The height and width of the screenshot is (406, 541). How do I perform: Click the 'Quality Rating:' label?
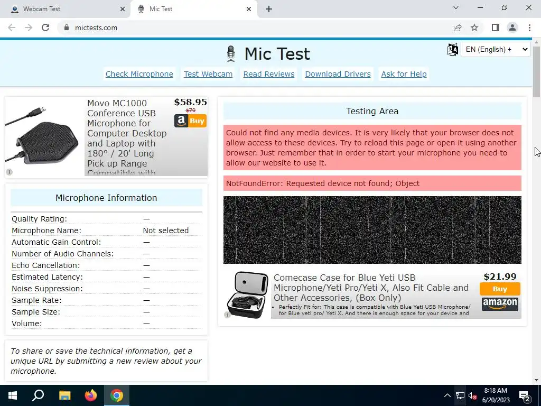39,219
